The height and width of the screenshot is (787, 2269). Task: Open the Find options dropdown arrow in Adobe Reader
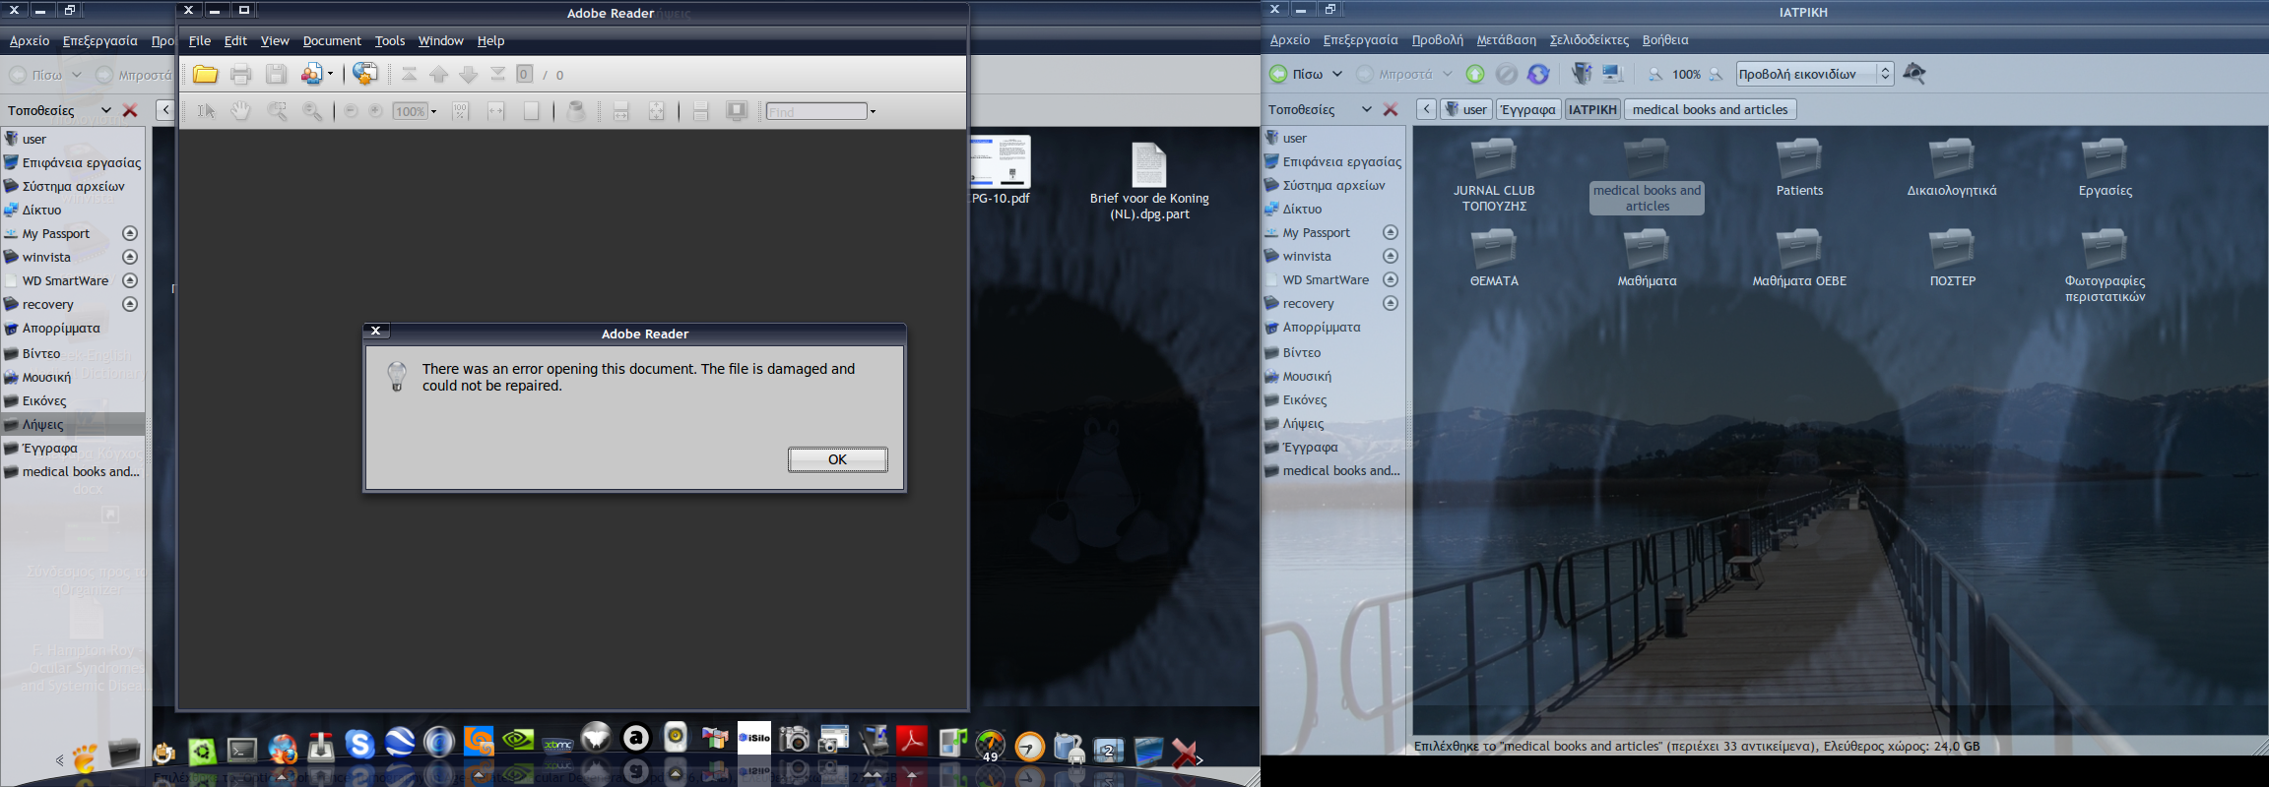[x=873, y=111]
